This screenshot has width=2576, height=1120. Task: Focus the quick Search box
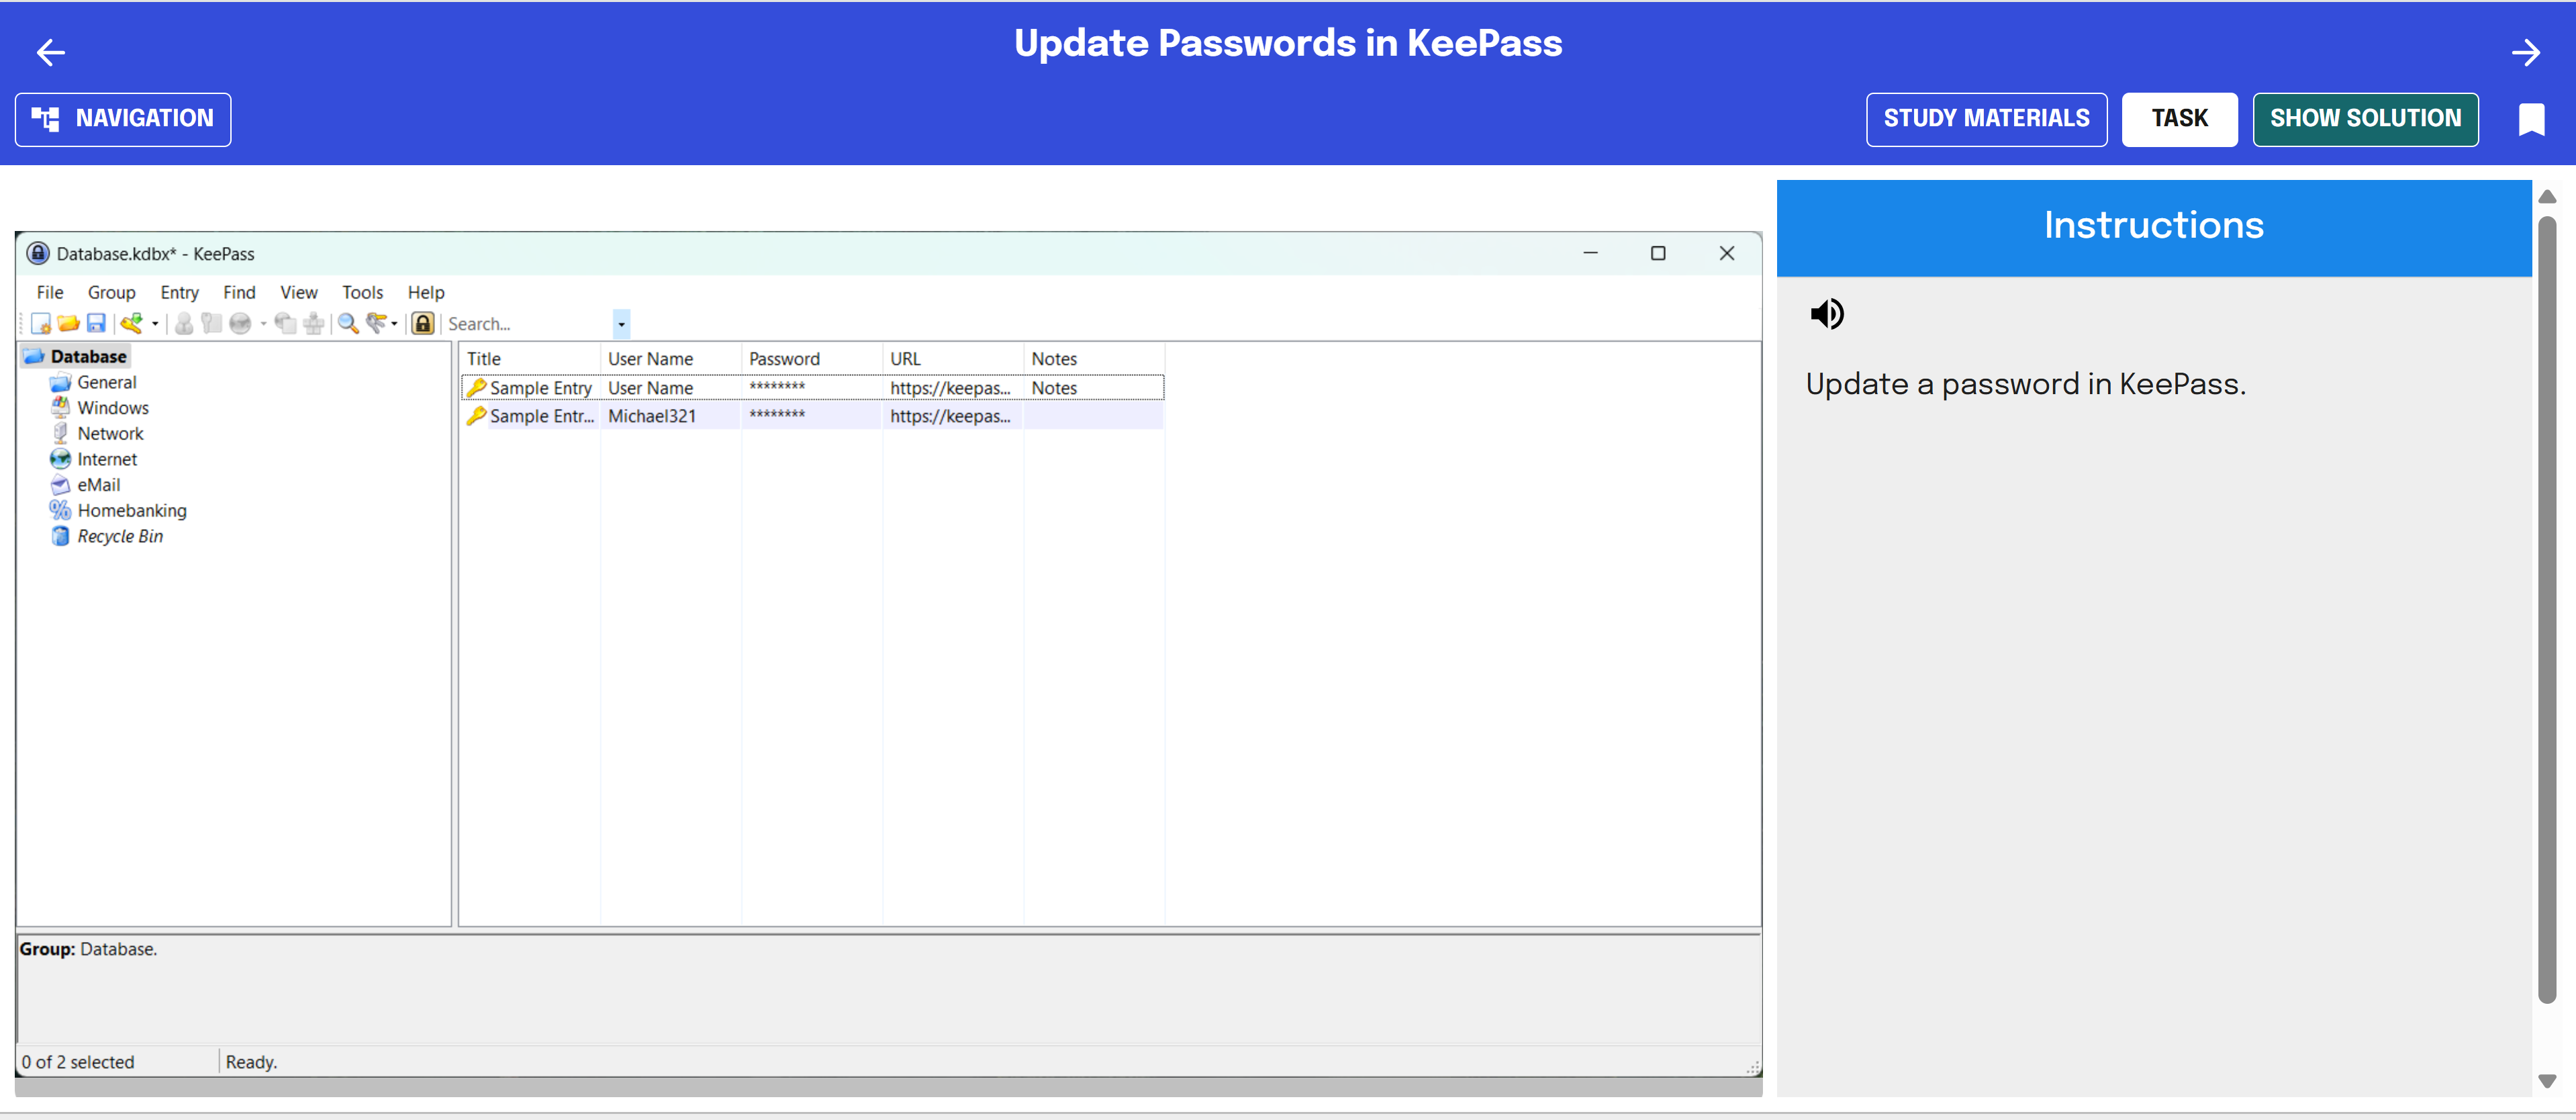point(528,324)
